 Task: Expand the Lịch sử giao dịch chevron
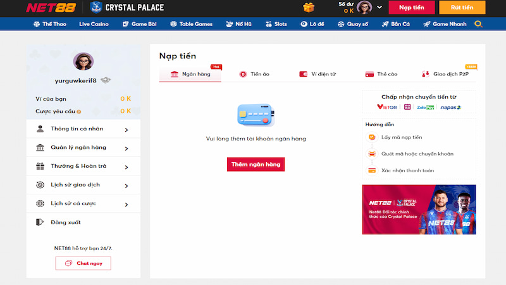[126, 186]
